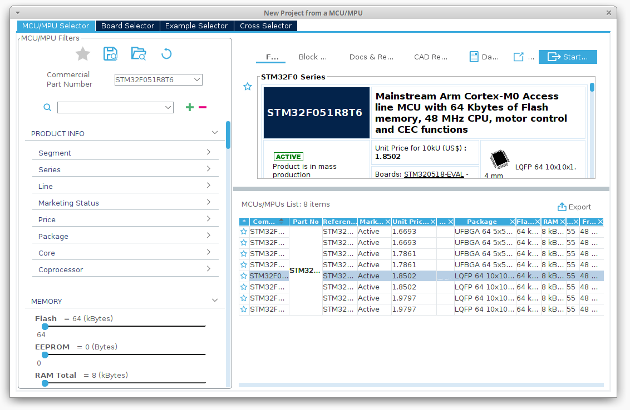
Task: Expand the Core filter
Action: pos(209,252)
